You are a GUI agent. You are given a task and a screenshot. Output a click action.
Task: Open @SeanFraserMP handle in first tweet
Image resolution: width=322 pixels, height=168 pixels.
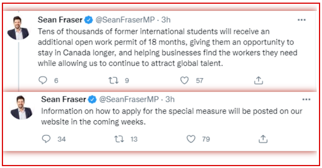click(124, 19)
